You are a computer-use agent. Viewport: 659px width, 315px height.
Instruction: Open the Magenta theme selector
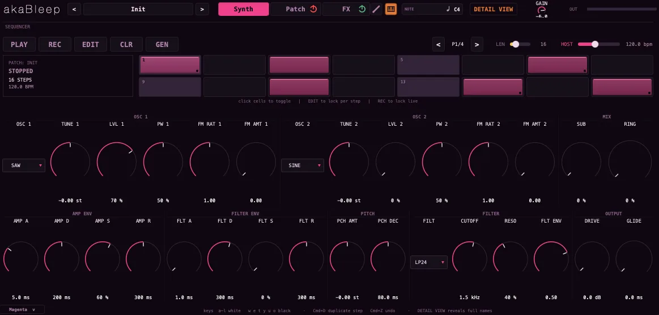click(22, 309)
